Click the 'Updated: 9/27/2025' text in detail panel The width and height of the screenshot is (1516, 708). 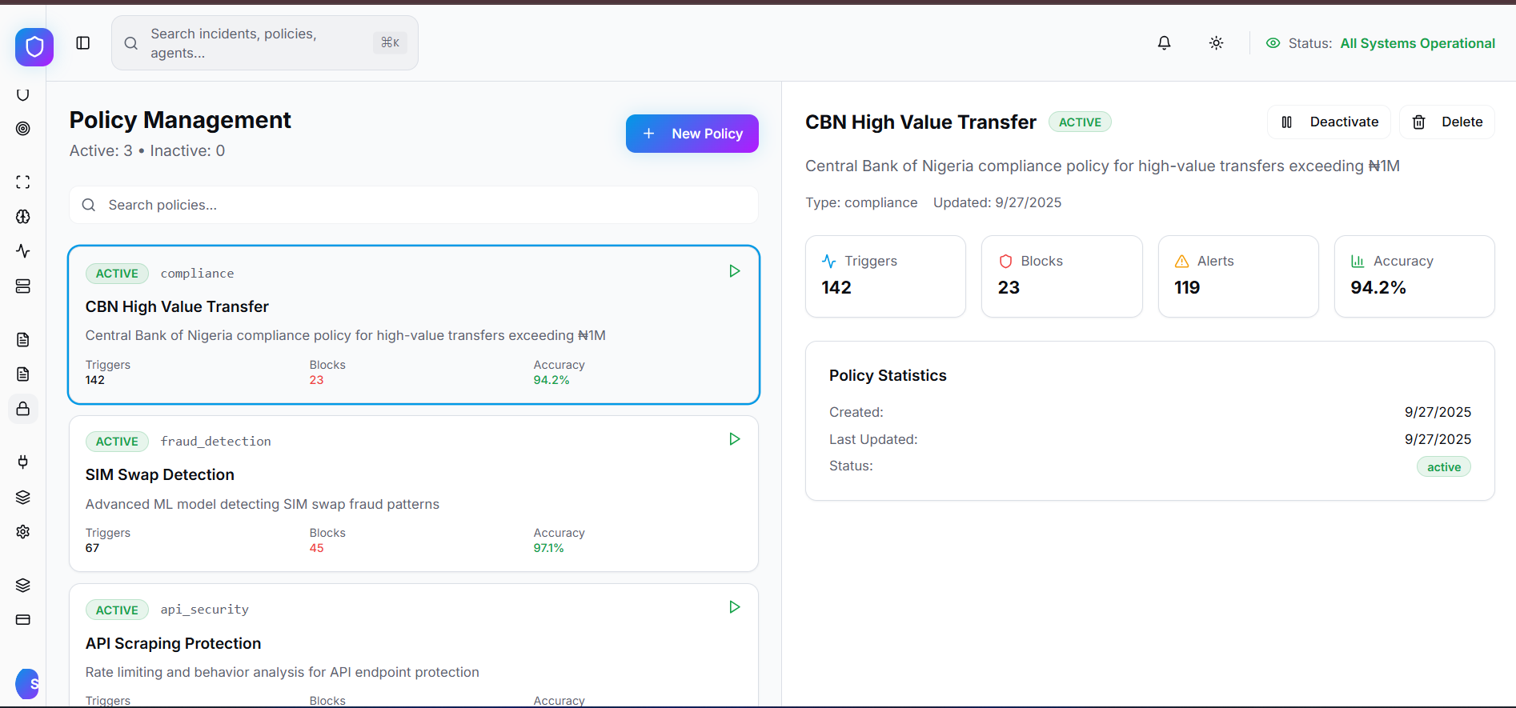coord(997,203)
